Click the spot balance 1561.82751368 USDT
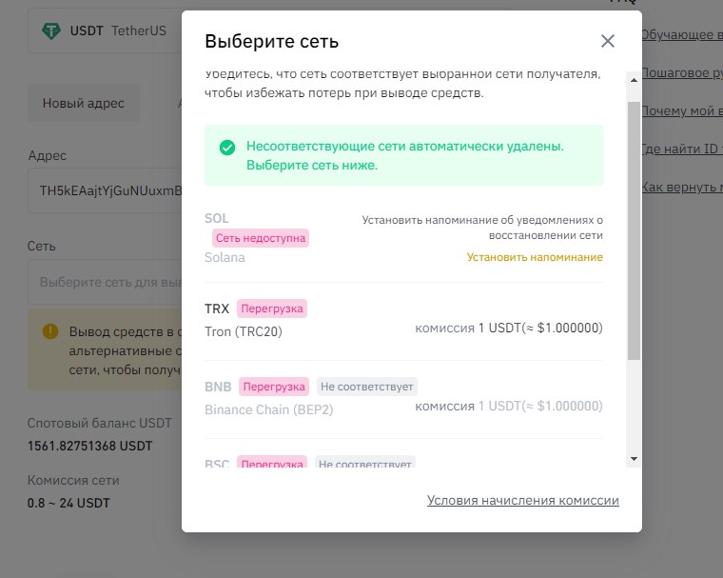 tap(90, 446)
